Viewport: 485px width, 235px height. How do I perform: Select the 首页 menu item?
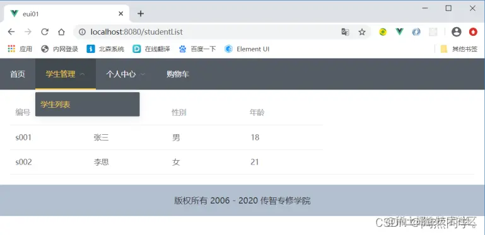coord(18,74)
